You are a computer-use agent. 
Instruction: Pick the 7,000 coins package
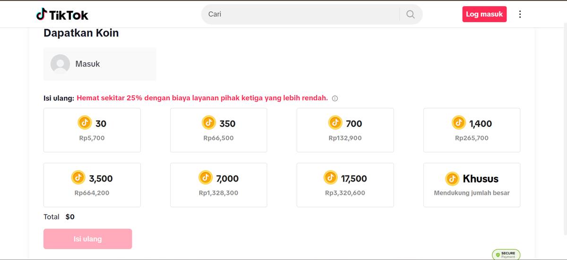pyautogui.click(x=218, y=185)
